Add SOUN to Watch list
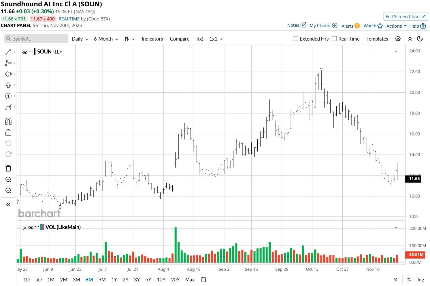Image resolution: width=430 pixels, height=286 pixels. (373, 26)
